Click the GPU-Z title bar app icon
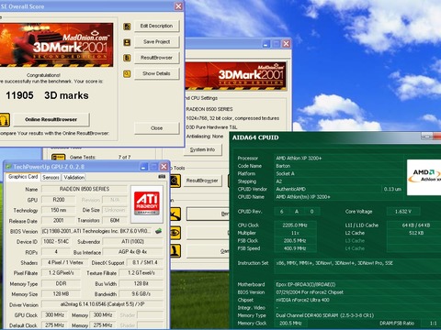 tap(8, 167)
